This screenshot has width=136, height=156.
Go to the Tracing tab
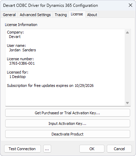coord(61,15)
